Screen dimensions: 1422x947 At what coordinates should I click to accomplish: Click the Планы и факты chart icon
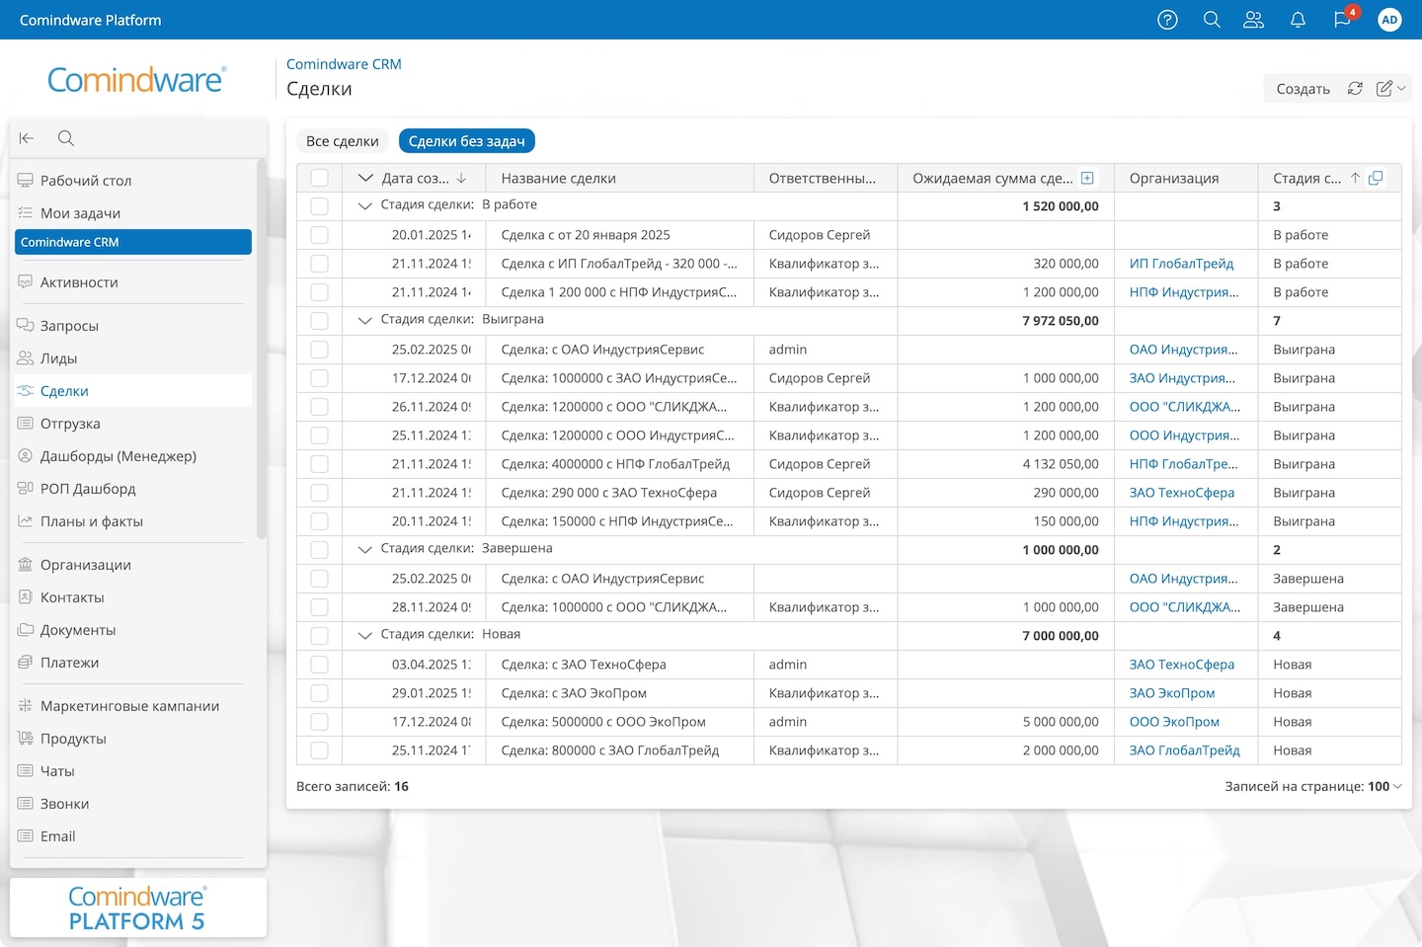point(26,521)
